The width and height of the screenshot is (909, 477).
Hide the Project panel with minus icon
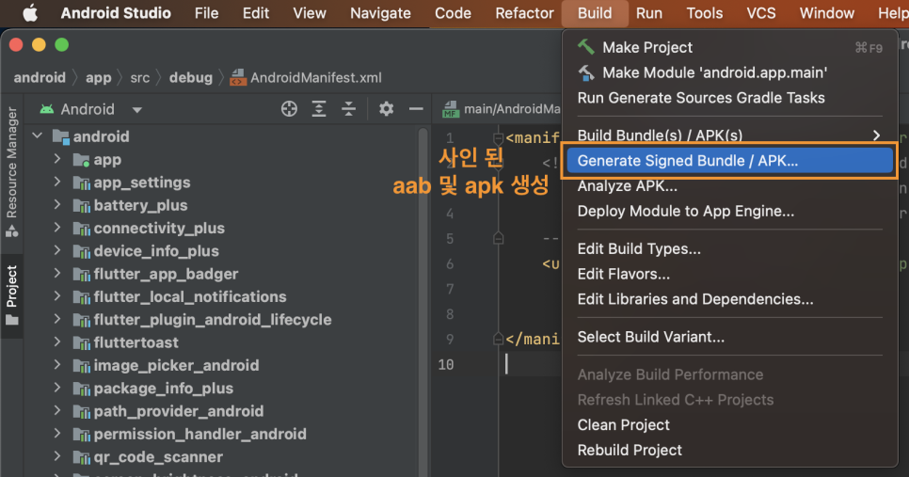pos(416,109)
